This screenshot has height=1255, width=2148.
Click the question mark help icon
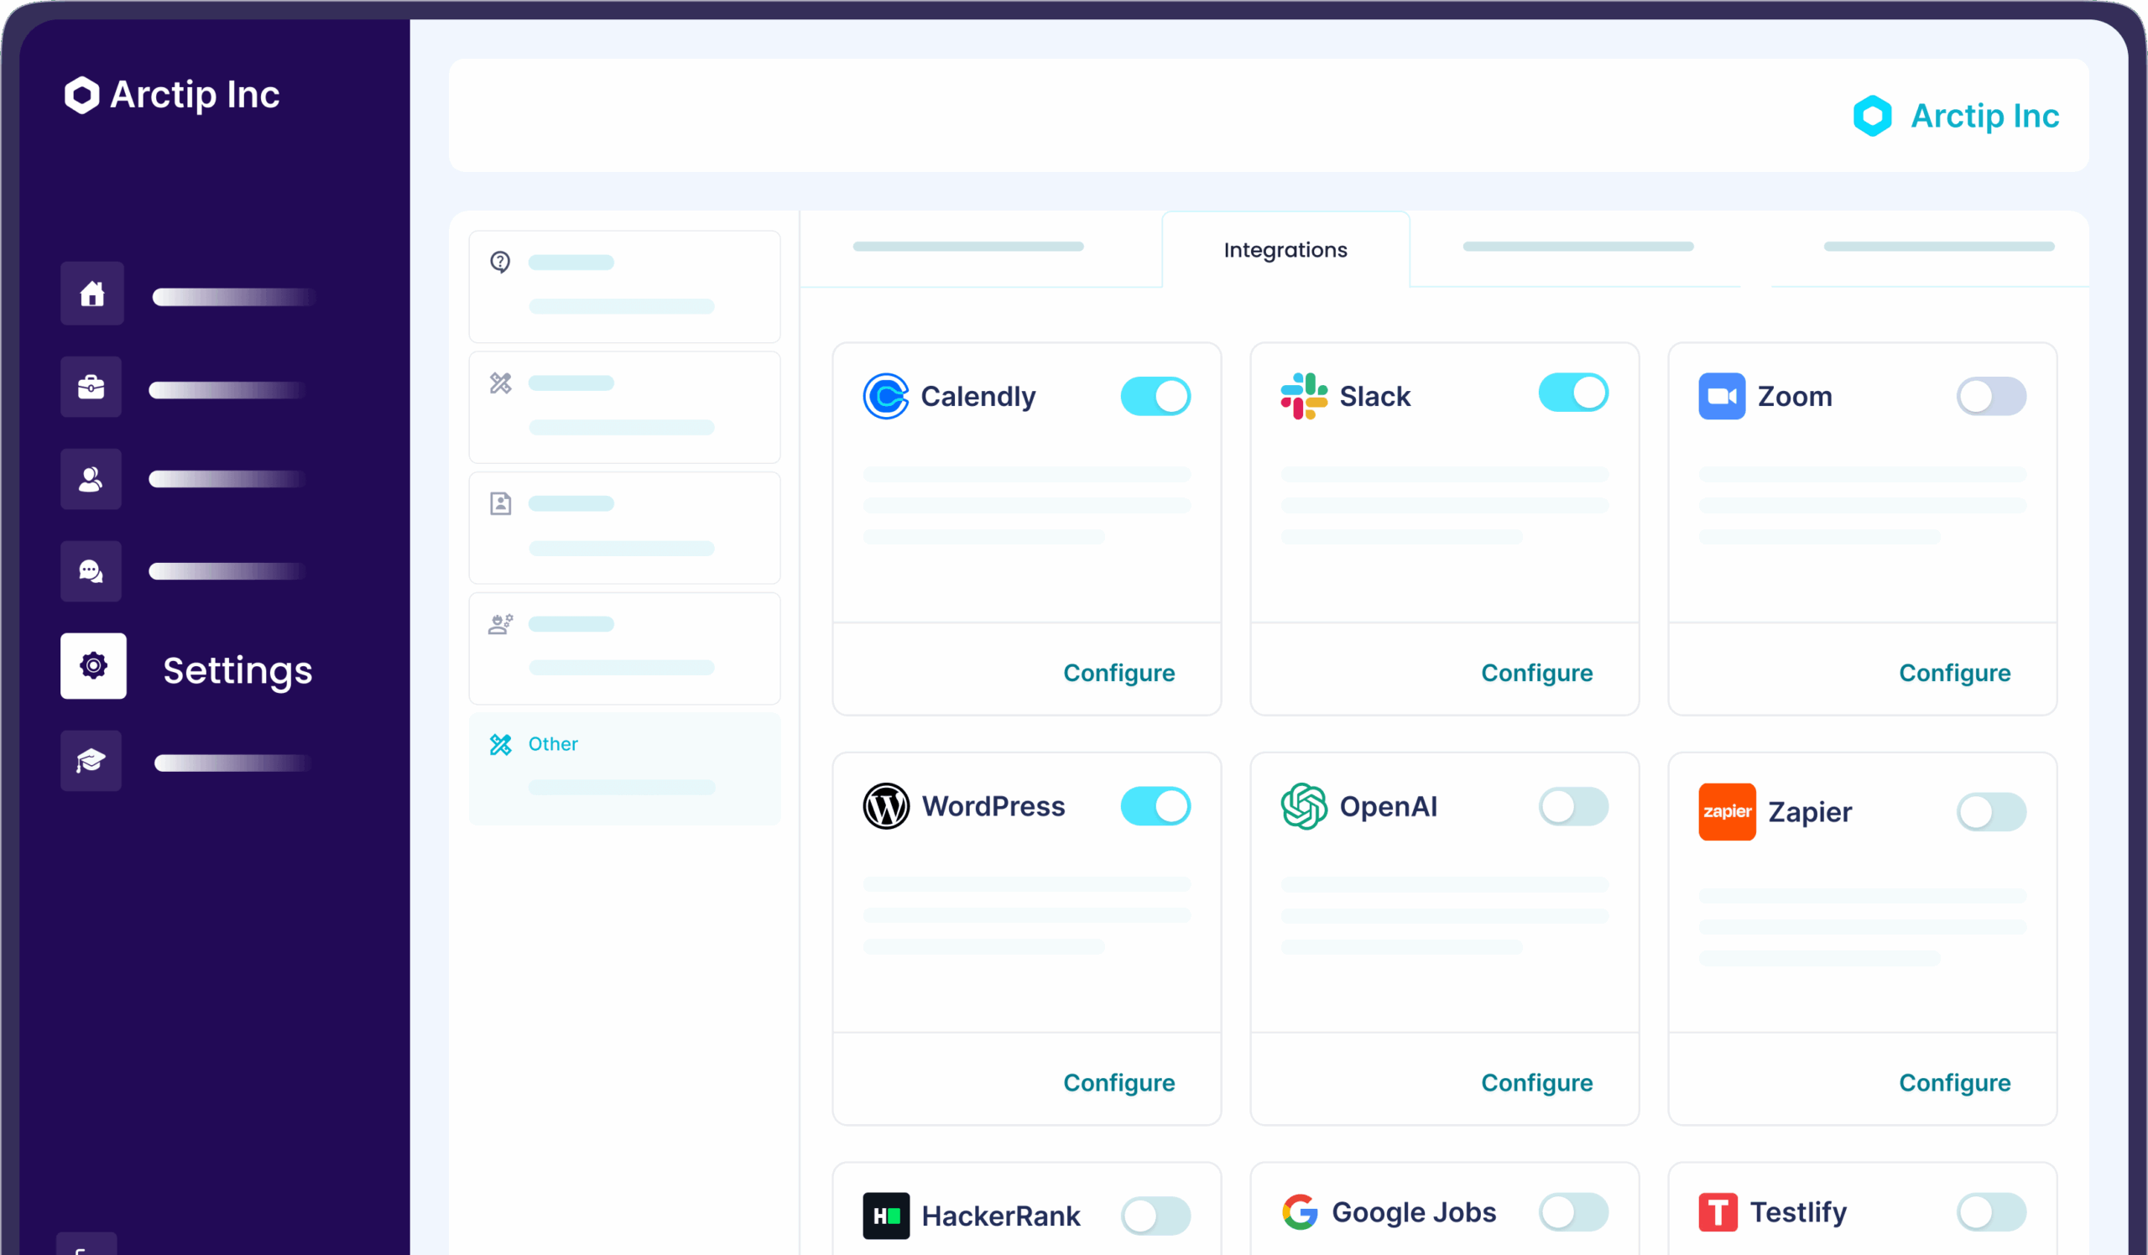(500, 263)
